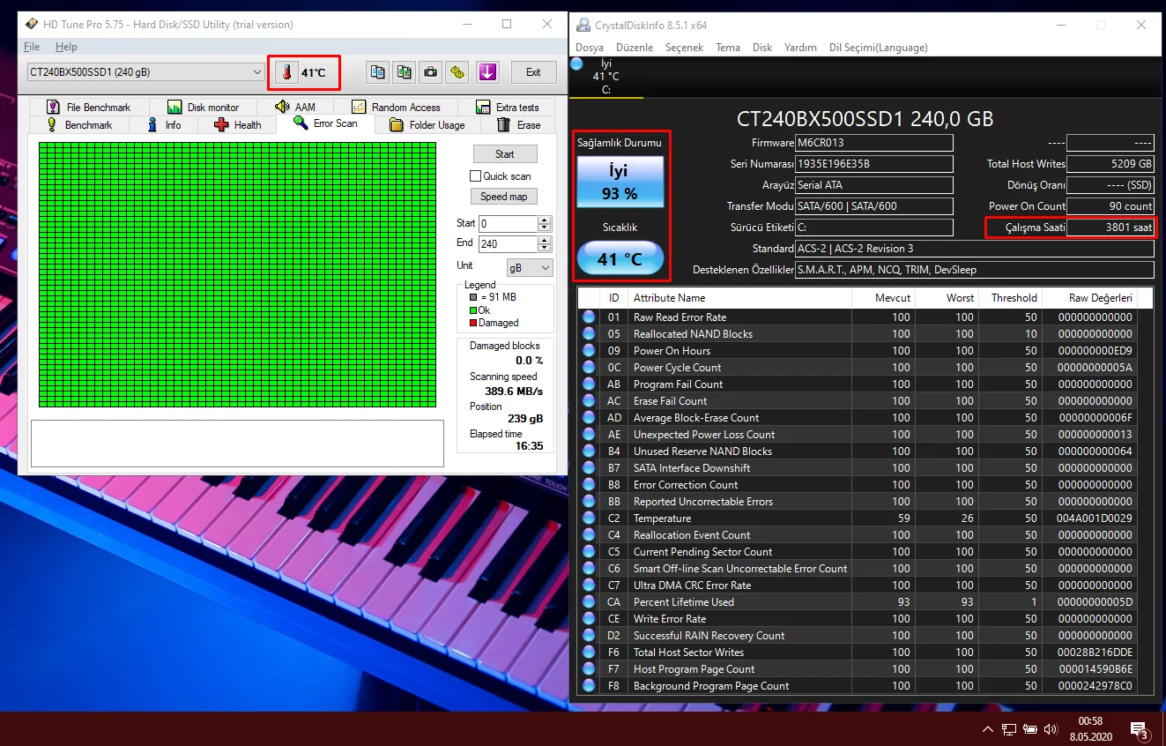Expand hidden icons in the taskbar
Viewport: 1166px width, 746px height.
[x=987, y=729]
